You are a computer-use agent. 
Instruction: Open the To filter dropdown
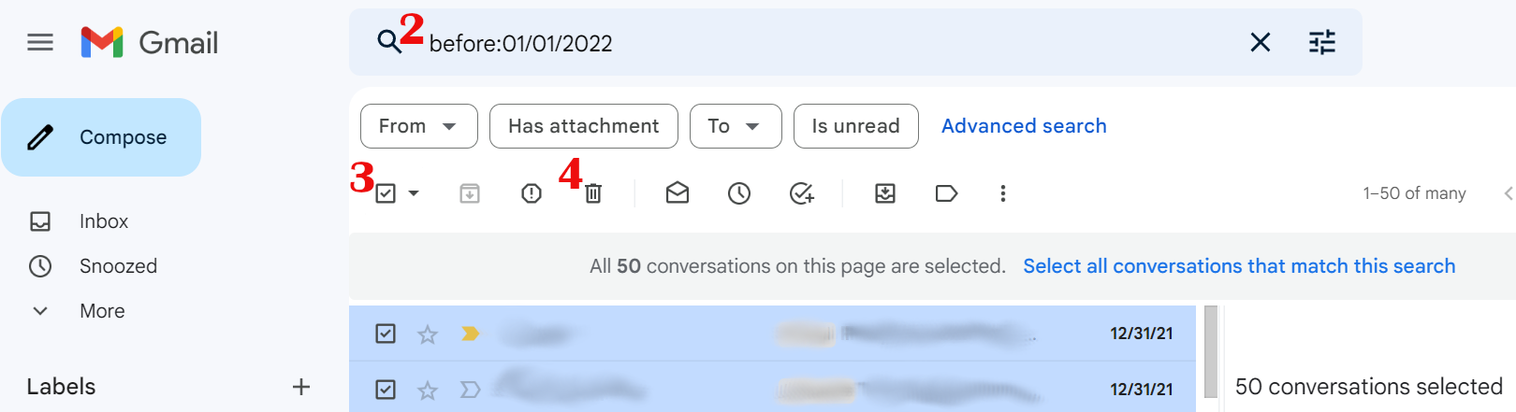click(x=736, y=126)
